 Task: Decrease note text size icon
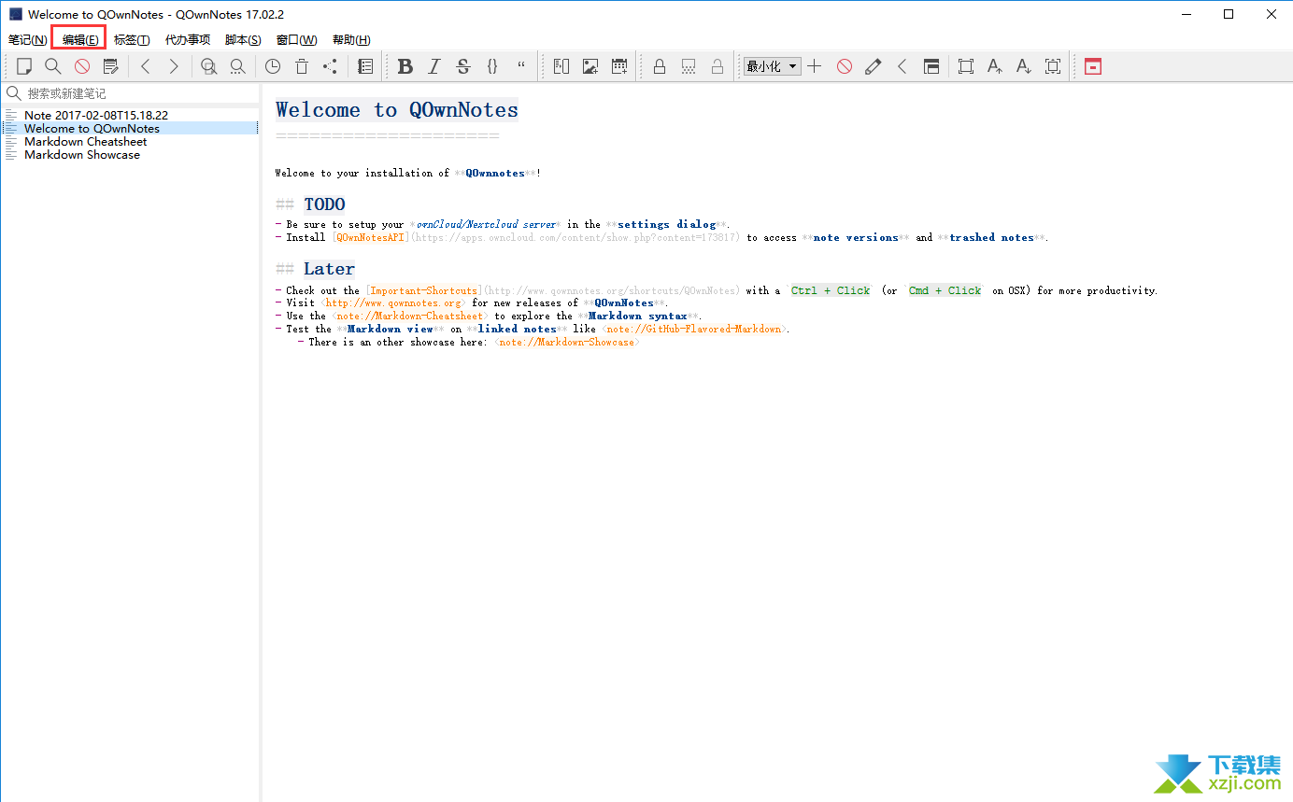click(1024, 66)
